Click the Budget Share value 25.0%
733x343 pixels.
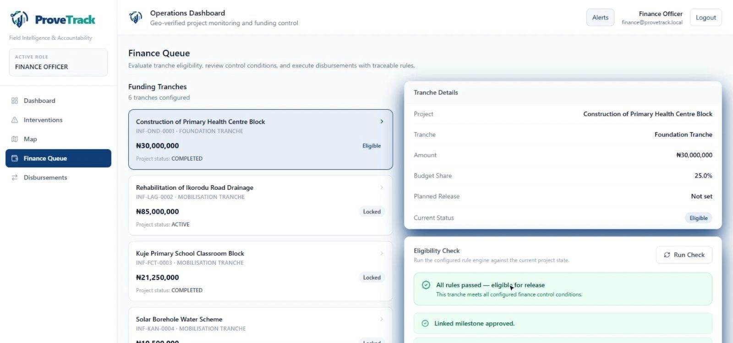click(x=703, y=176)
